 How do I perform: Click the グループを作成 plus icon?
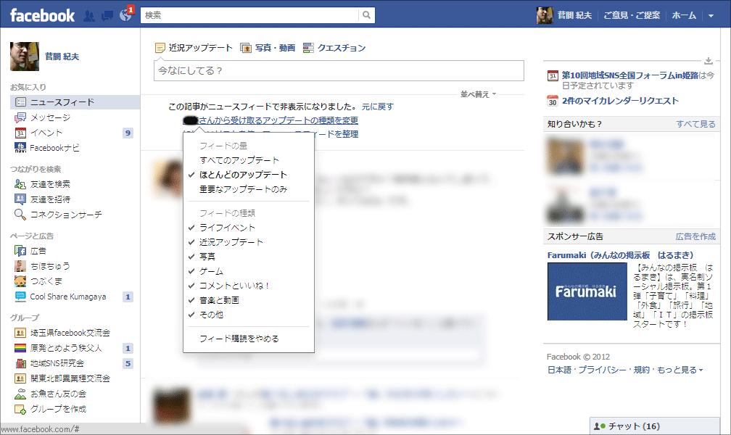click(x=20, y=410)
